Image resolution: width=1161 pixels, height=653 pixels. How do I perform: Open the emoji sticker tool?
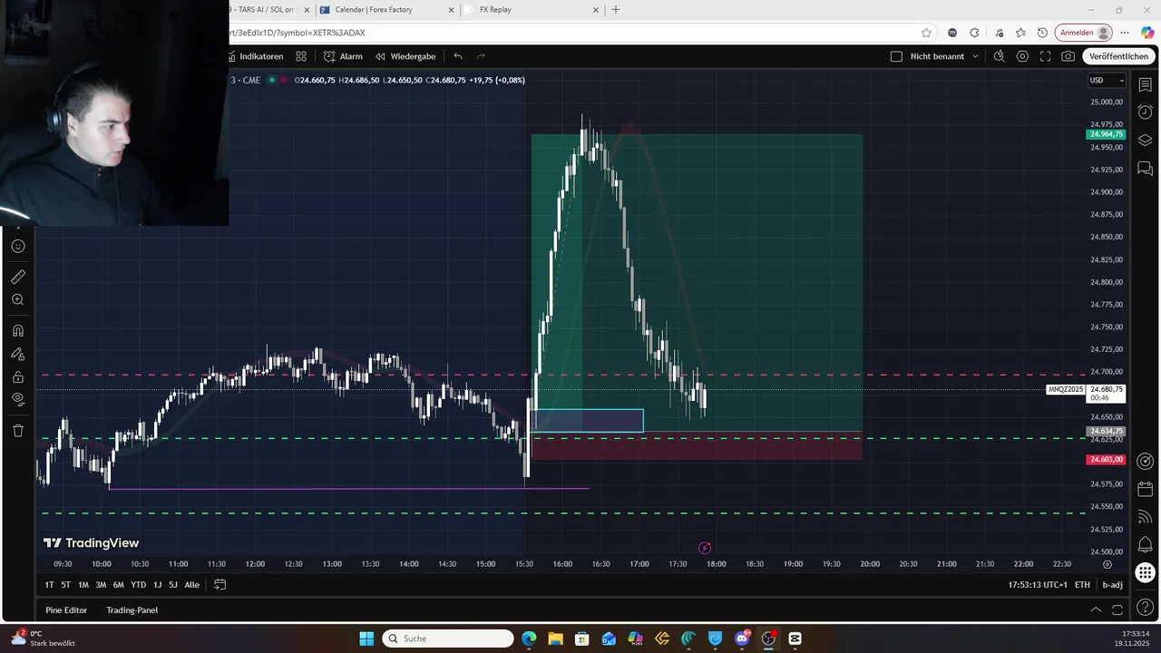tap(18, 247)
